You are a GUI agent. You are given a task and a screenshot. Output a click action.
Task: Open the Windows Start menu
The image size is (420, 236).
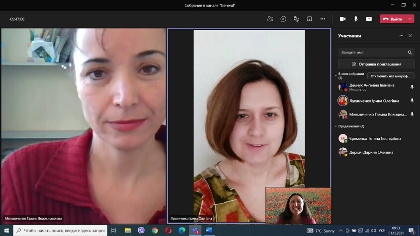coord(6,231)
